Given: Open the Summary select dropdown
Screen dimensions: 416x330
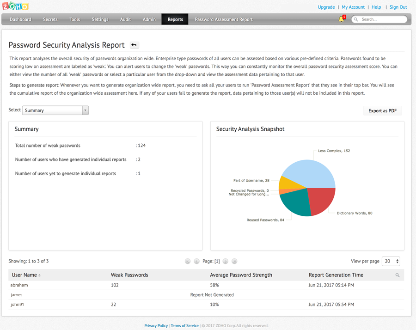Looking at the screenshot, I should click(55, 110).
